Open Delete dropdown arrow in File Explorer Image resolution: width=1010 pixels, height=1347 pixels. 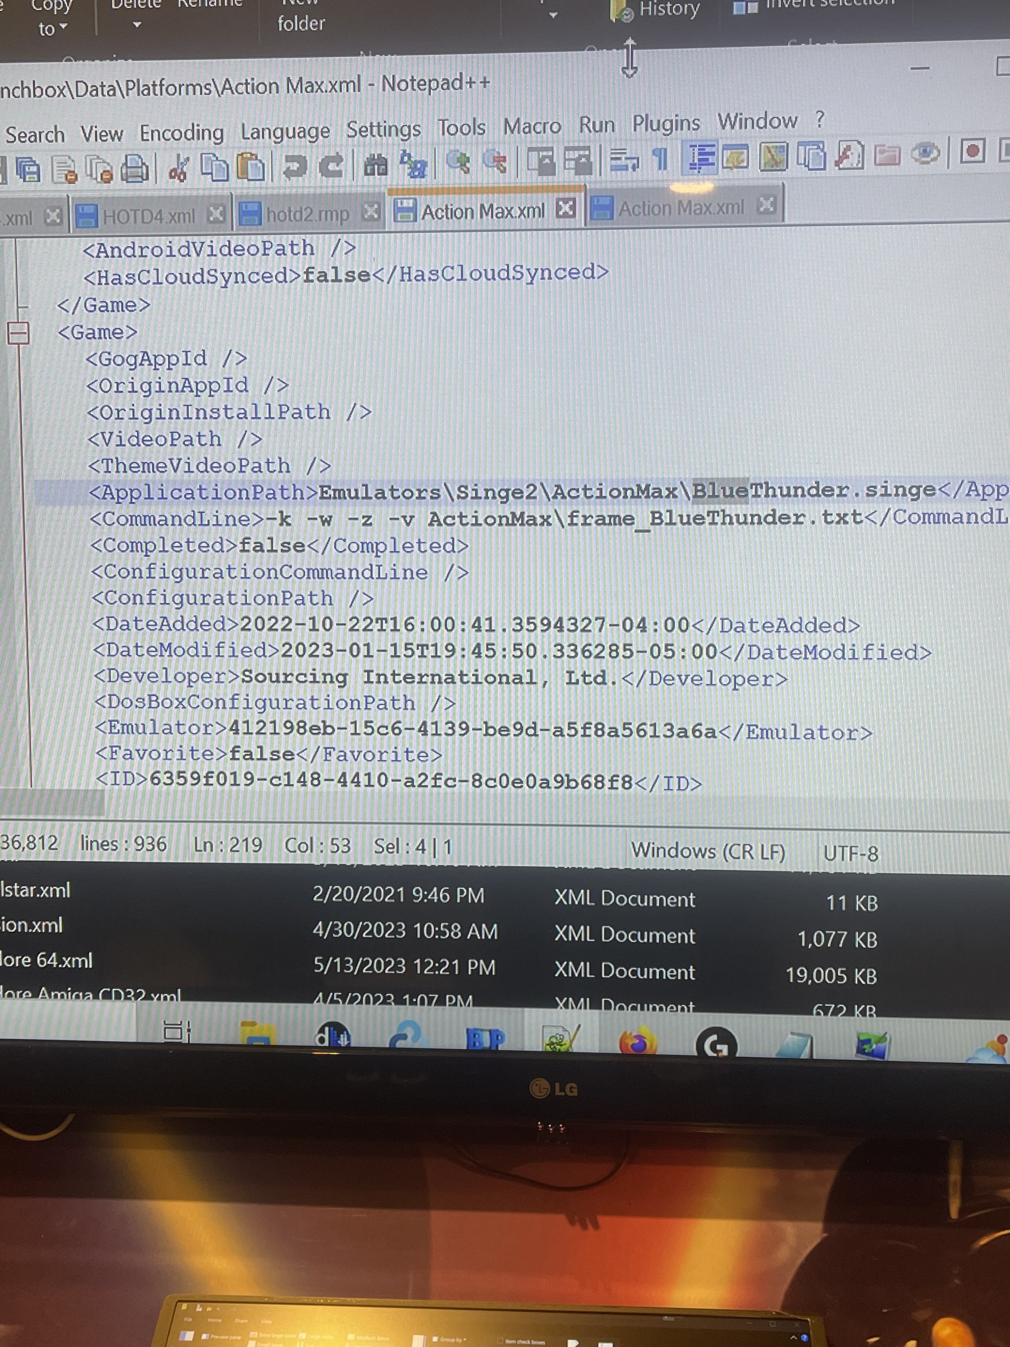pos(136,25)
